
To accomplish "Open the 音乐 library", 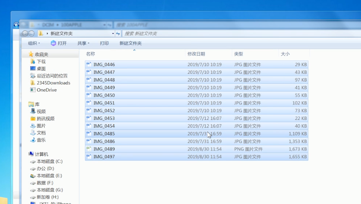I will point(41,140).
